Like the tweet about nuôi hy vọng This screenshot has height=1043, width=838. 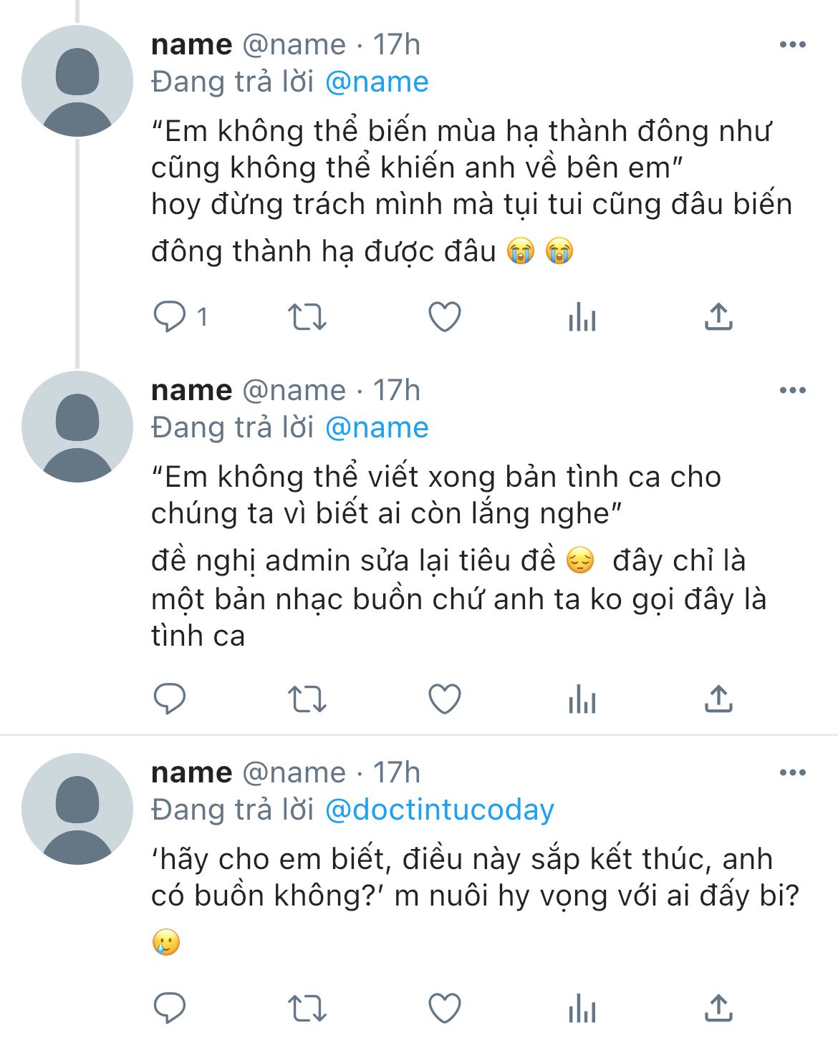[444, 1009]
